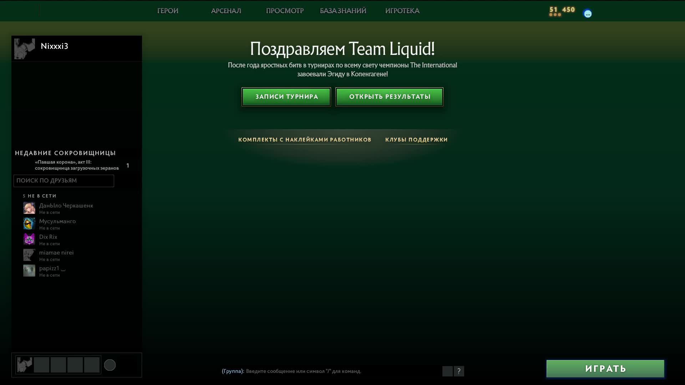
Task: Open the «Павшая корона» акт III treasure
Action: (x=77, y=165)
